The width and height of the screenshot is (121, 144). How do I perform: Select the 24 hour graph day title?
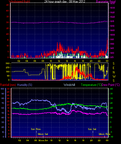click(65, 1)
